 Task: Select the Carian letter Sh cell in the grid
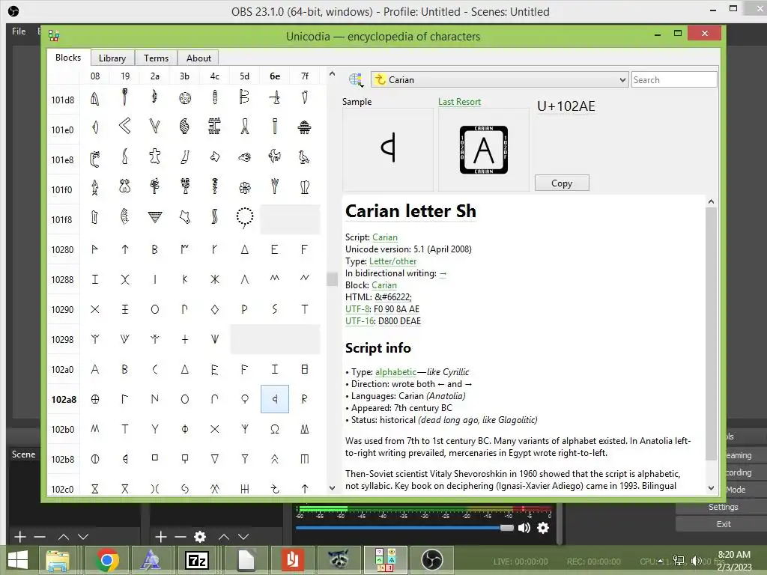pyautogui.click(x=274, y=399)
